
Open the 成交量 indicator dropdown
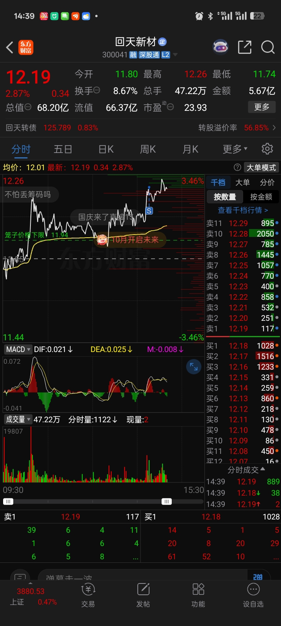pyautogui.click(x=18, y=420)
